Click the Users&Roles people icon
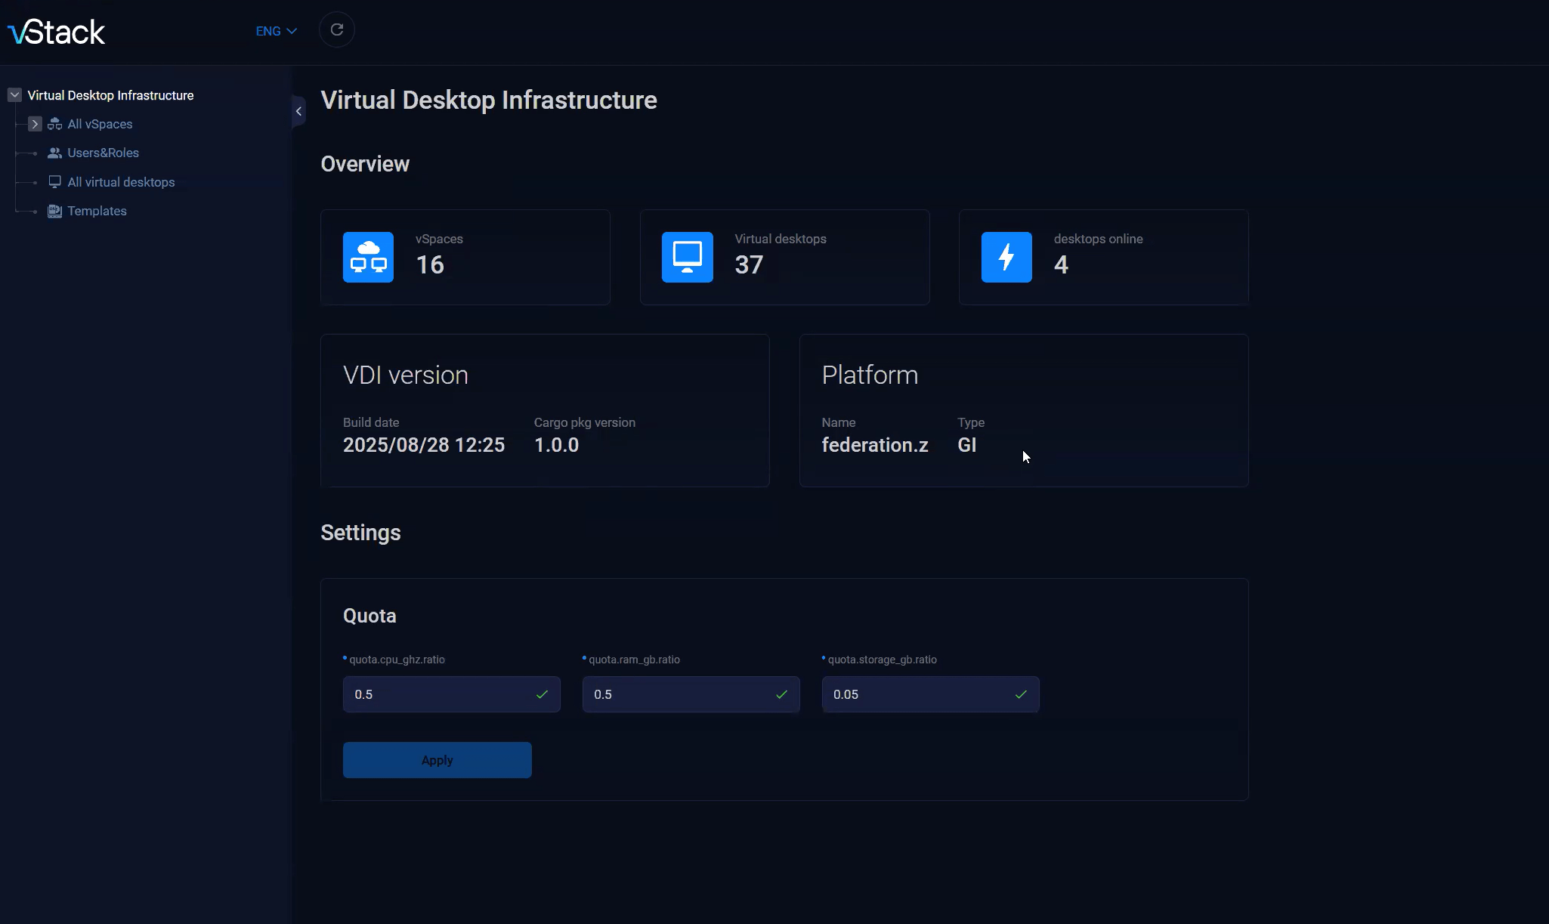 point(54,153)
